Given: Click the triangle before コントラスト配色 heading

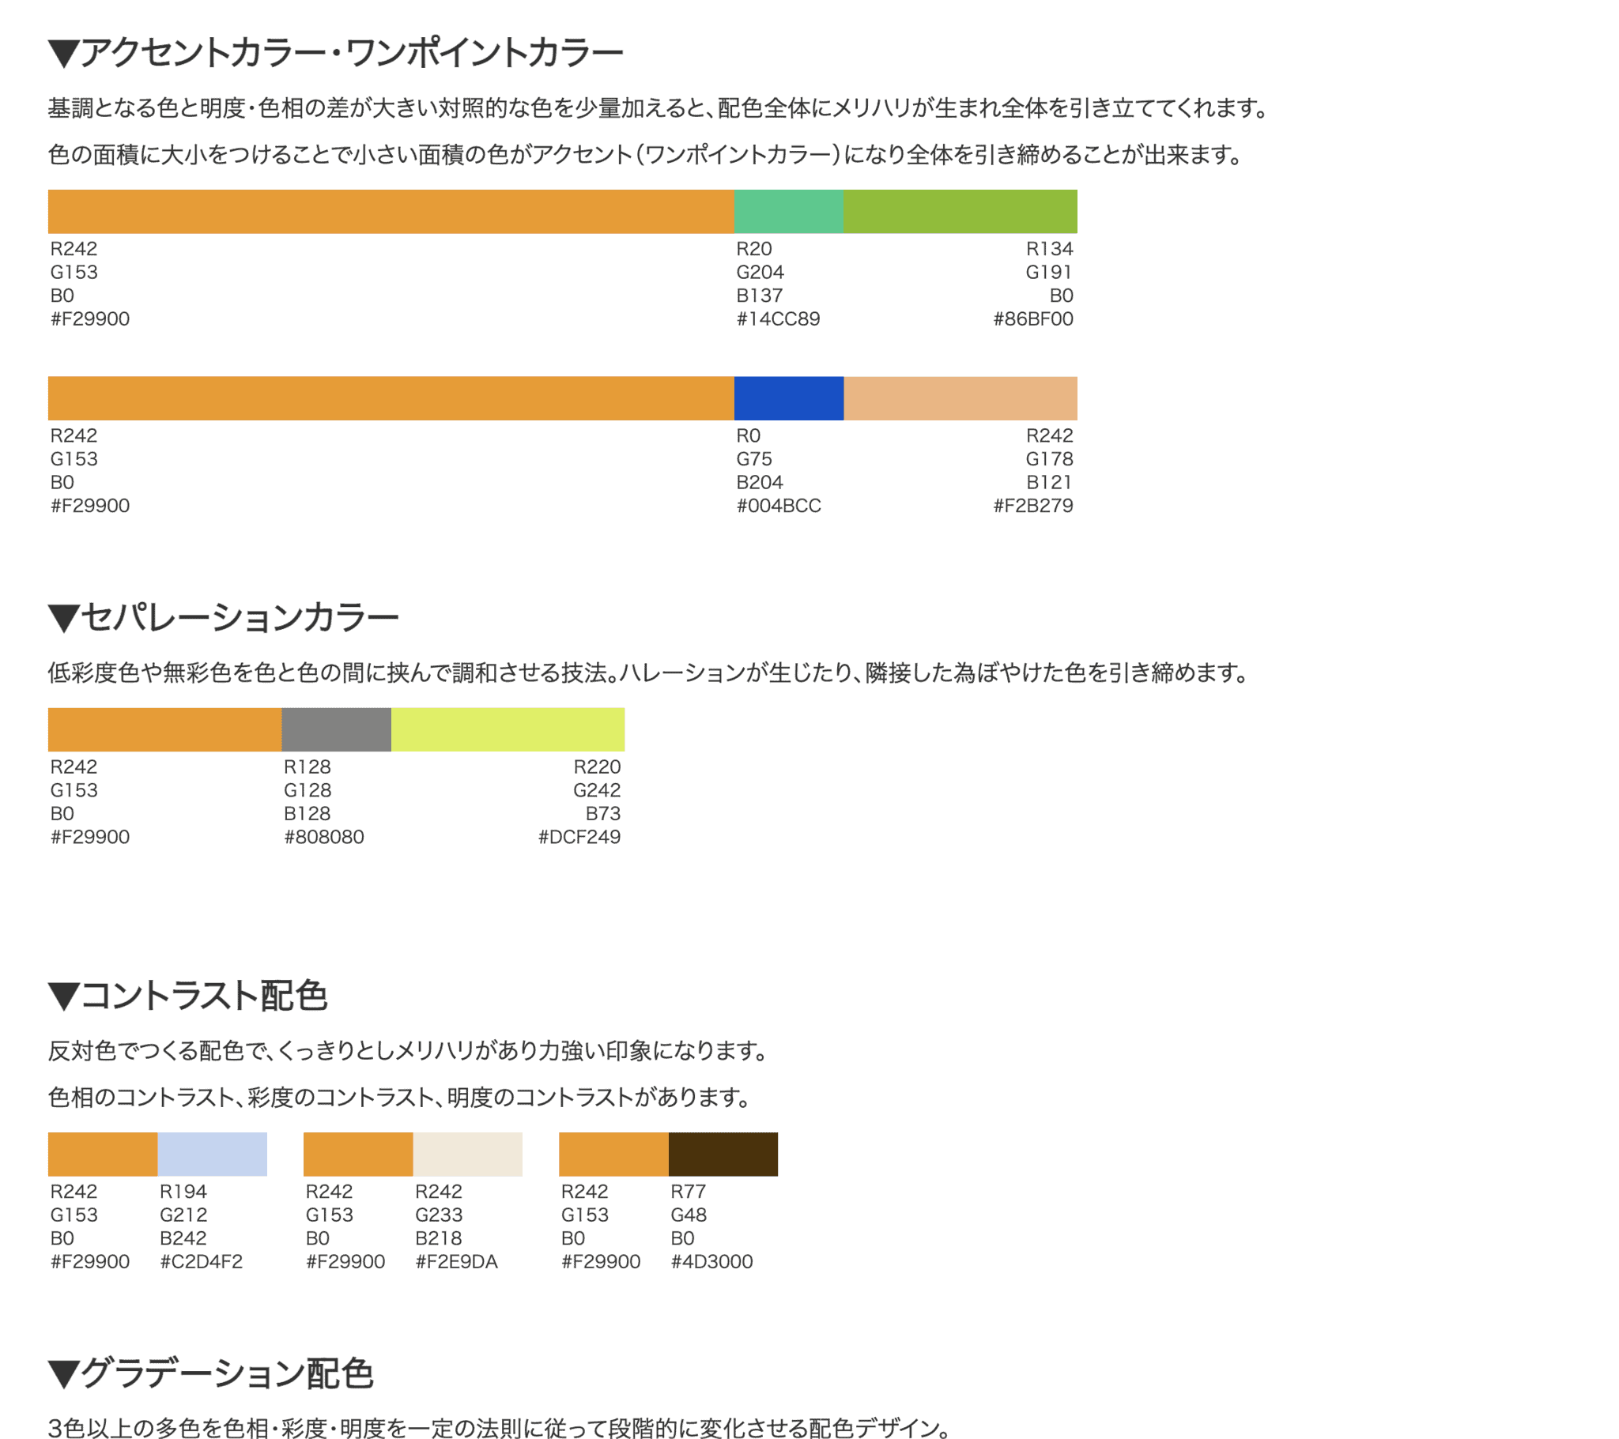Looking at the screenshot, I should (63, 996).
